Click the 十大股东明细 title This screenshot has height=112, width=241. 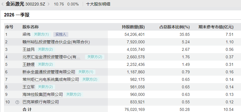pos(98,4)
